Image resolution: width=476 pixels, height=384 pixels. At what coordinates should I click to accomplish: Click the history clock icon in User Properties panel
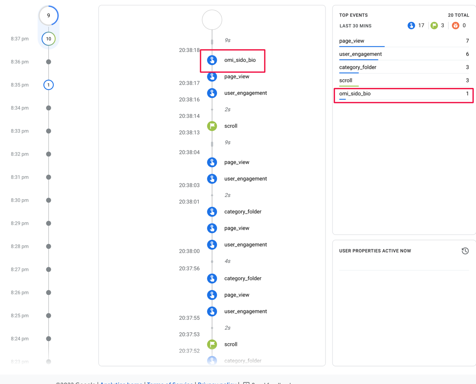tap(465, 251)
